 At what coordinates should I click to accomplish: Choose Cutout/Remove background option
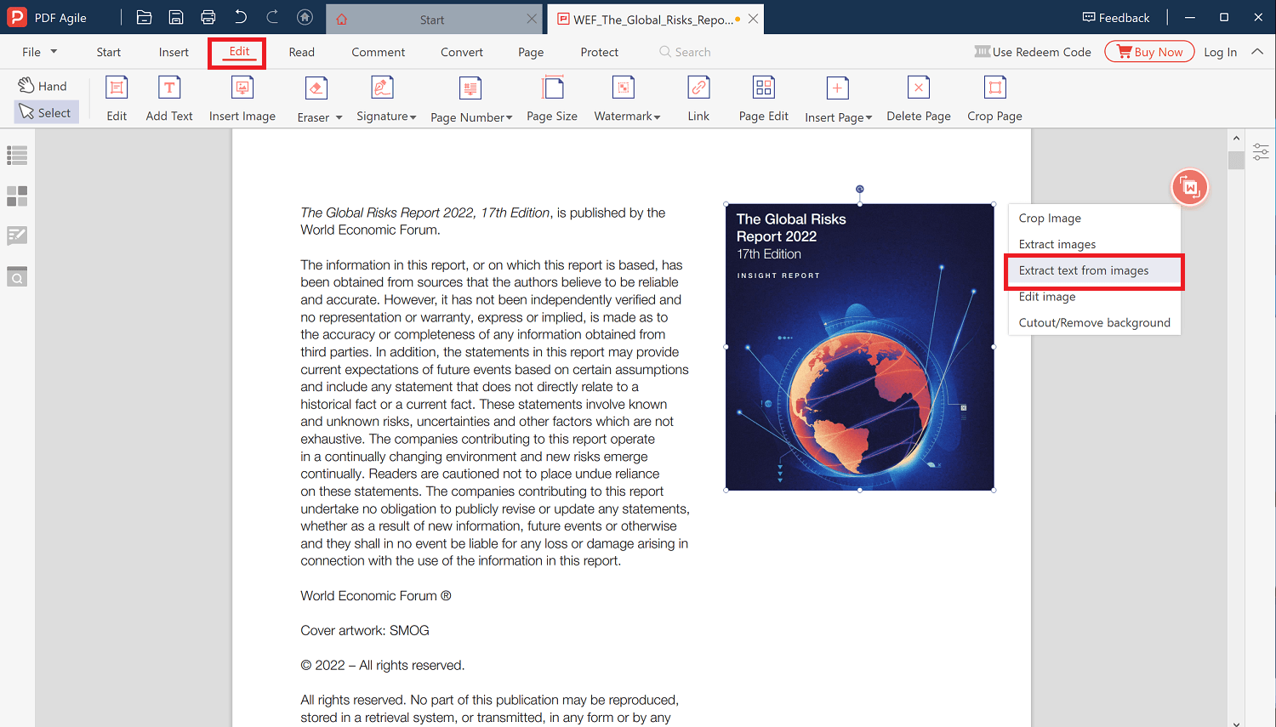coord(1094,323)
